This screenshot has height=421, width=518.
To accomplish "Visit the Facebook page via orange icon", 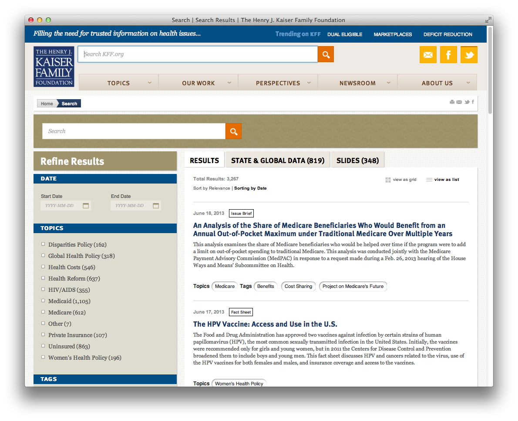I will coord(448,55).
